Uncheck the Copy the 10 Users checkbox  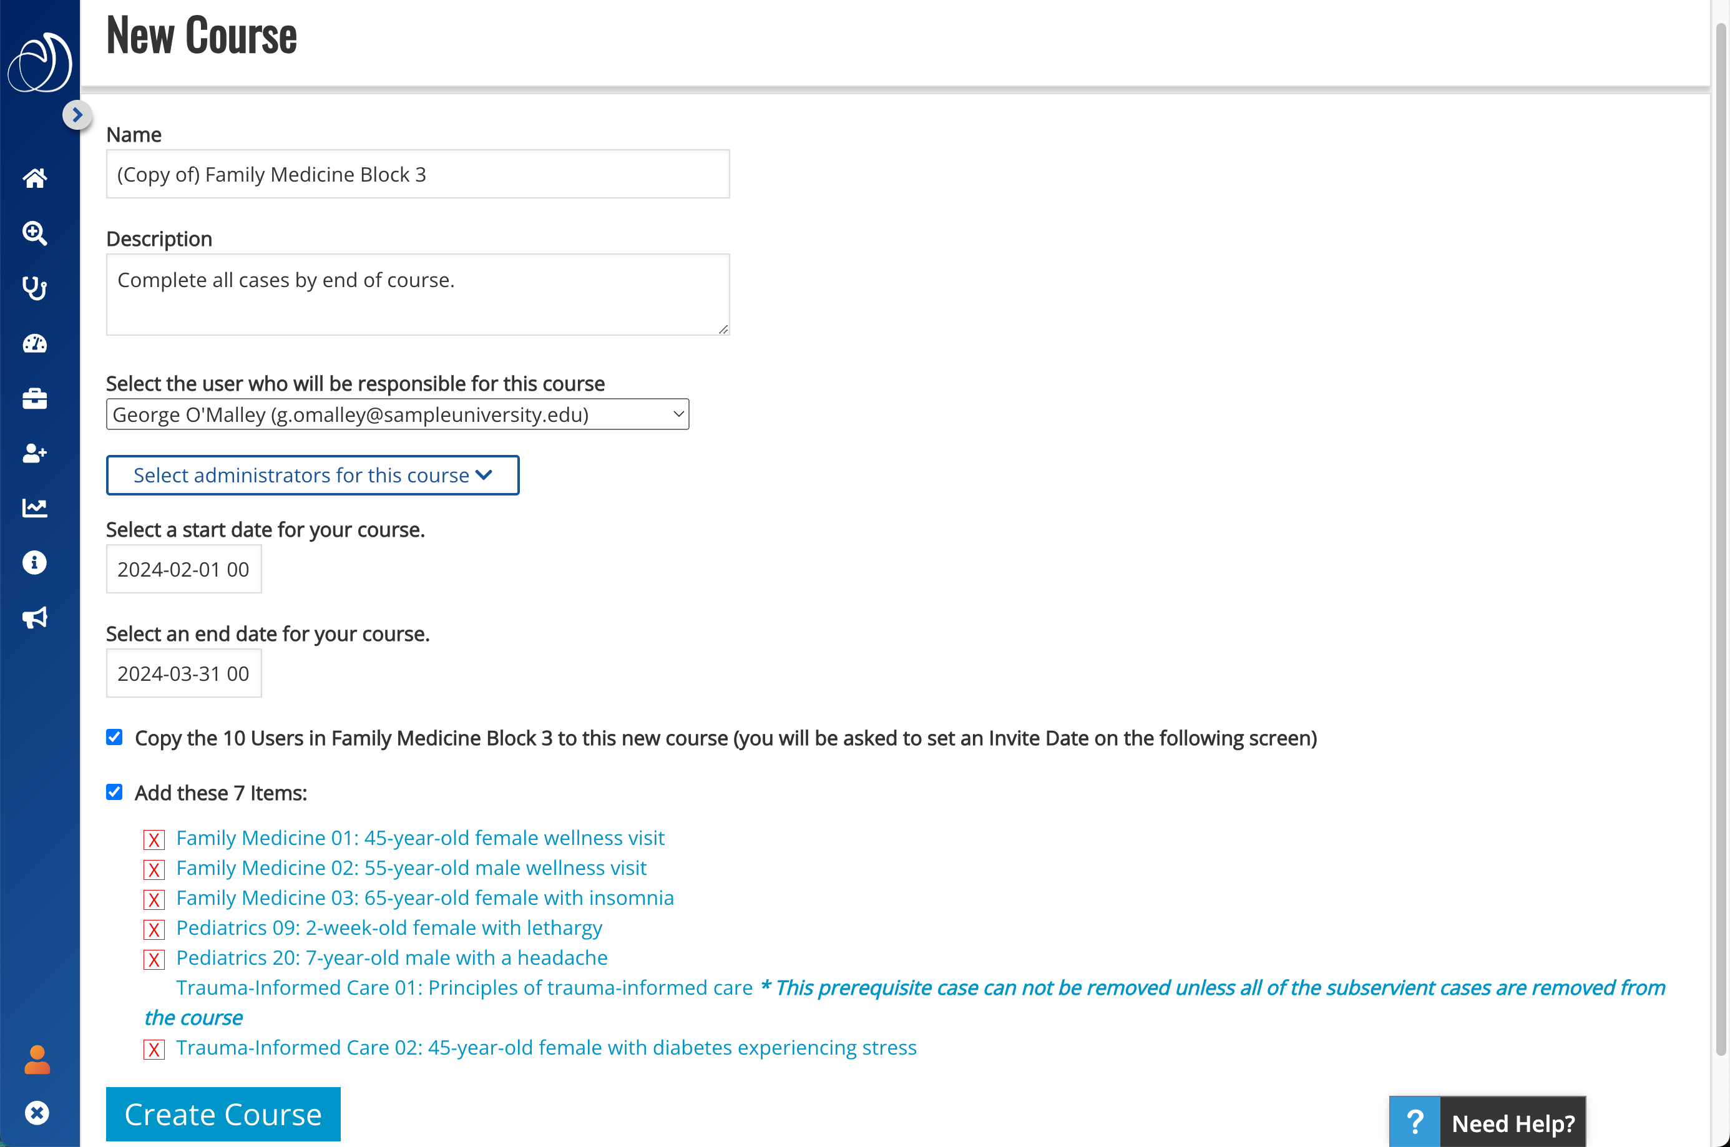114,736
